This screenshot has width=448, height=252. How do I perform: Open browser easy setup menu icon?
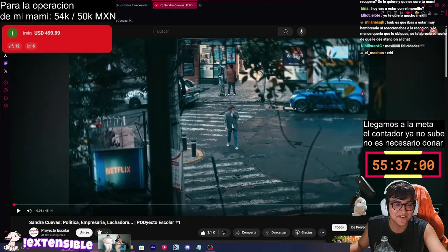tap(442, 13)
